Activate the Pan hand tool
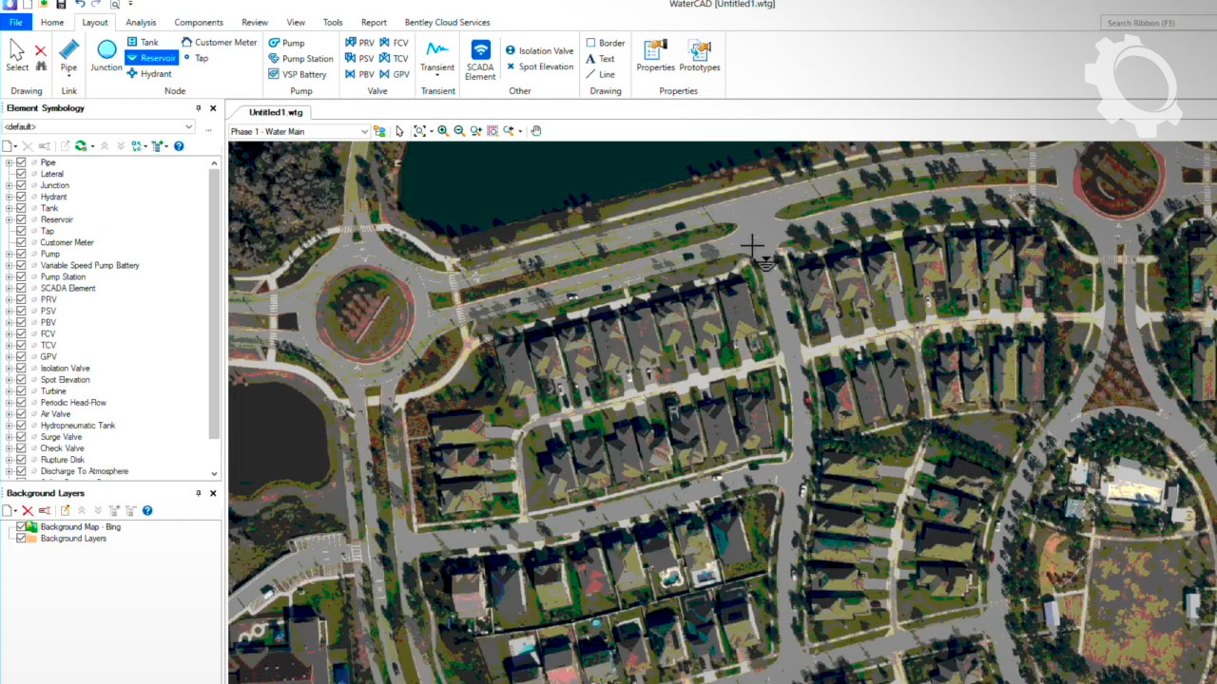 point(536,131)
